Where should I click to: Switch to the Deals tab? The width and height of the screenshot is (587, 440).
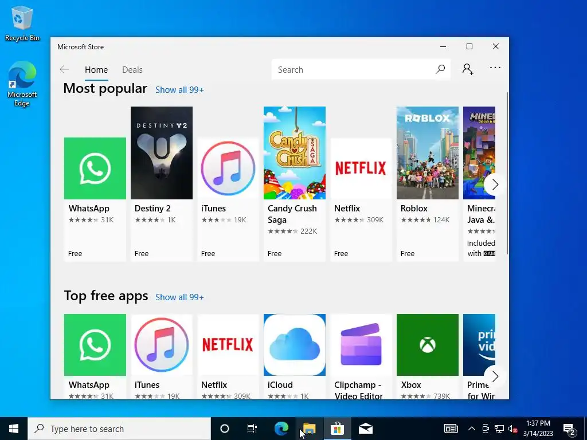pyautogui.click(x=132, y=70)
